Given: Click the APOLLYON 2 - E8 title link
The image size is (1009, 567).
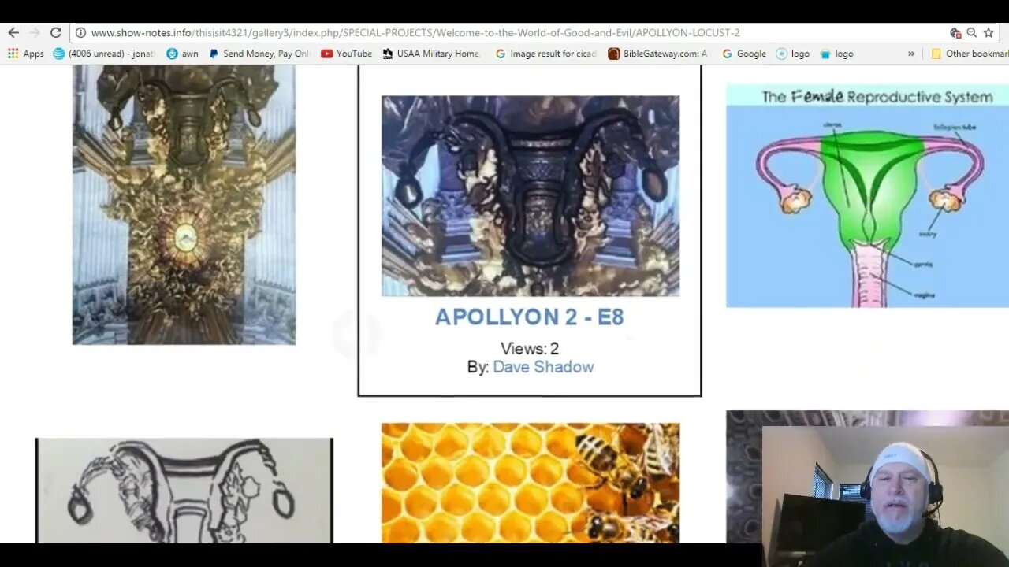Looking at the screenshot, I should tap(530, 317).
